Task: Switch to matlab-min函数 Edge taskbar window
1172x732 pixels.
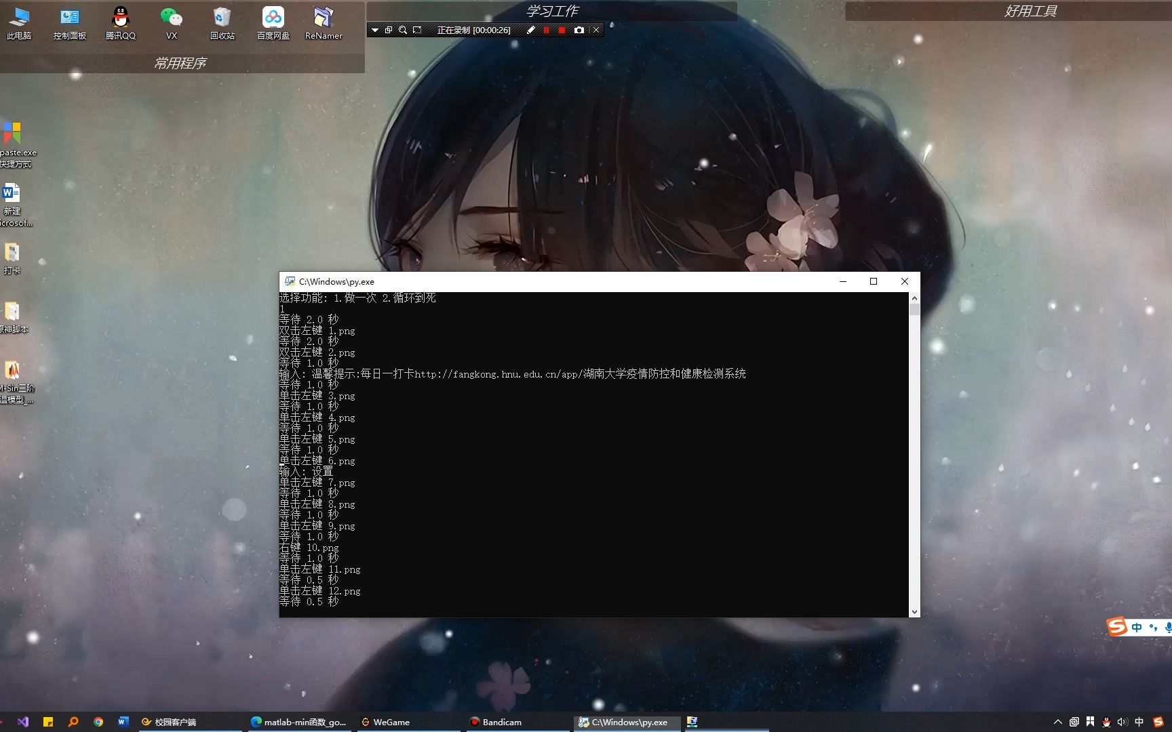Action: pyautogui.click(x=298, y=722)
